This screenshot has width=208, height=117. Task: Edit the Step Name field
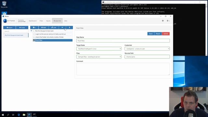point(123,41)
